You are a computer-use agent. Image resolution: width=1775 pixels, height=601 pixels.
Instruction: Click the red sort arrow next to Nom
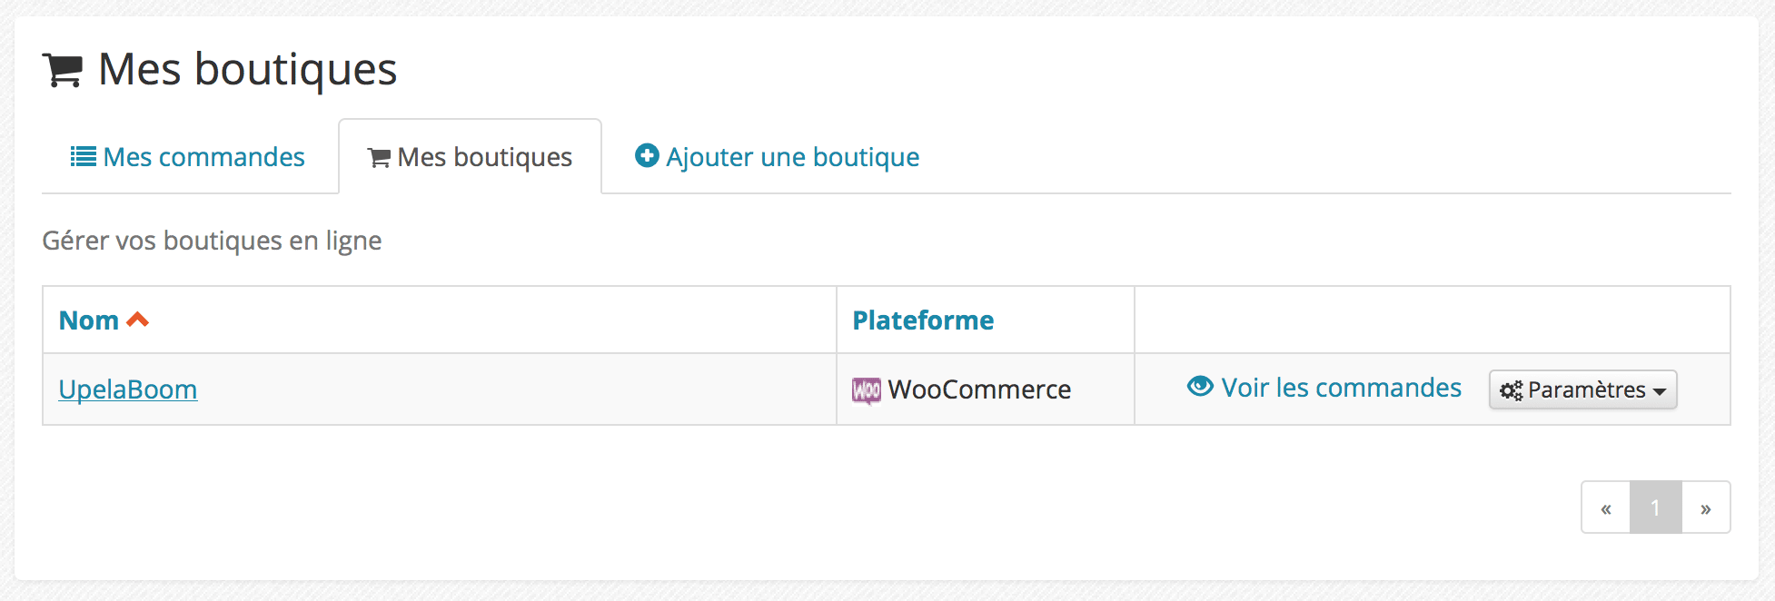click(137, 319)
